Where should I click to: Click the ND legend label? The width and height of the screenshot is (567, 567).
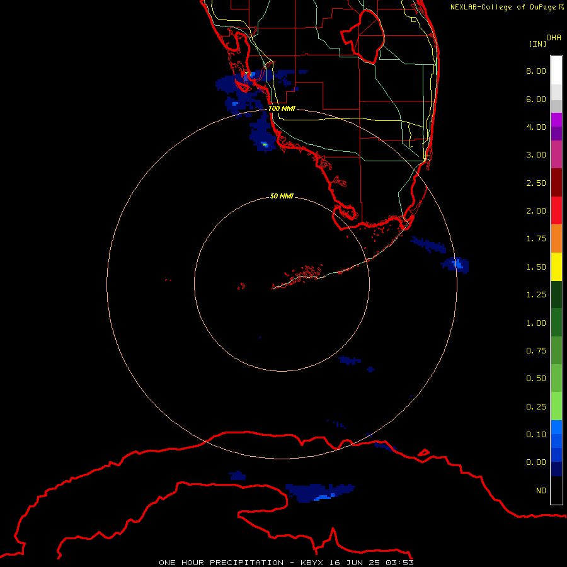click(x=541, y=491)
